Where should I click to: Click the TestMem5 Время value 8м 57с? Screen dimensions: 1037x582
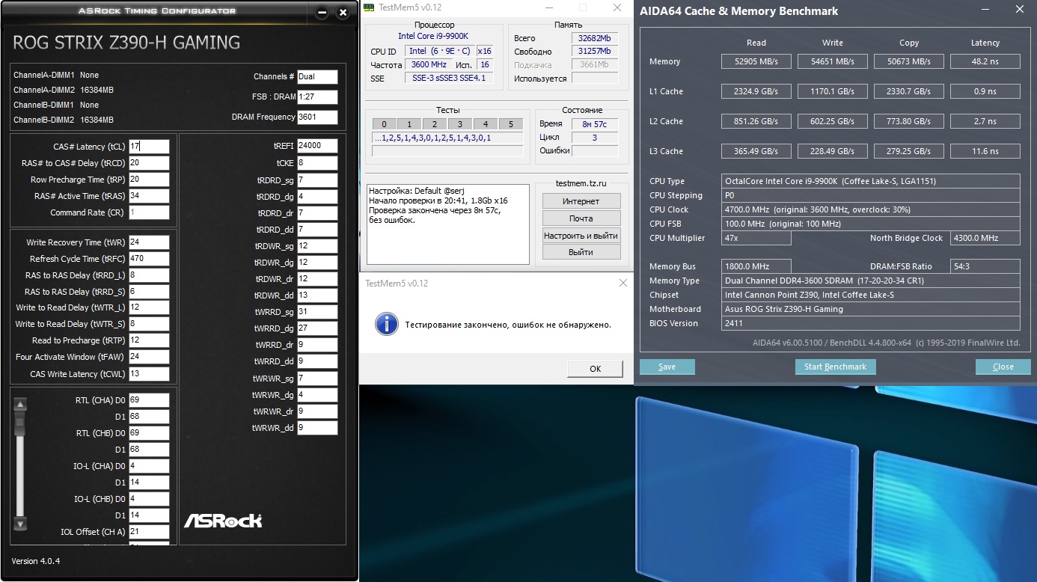[x=595, y=124]
